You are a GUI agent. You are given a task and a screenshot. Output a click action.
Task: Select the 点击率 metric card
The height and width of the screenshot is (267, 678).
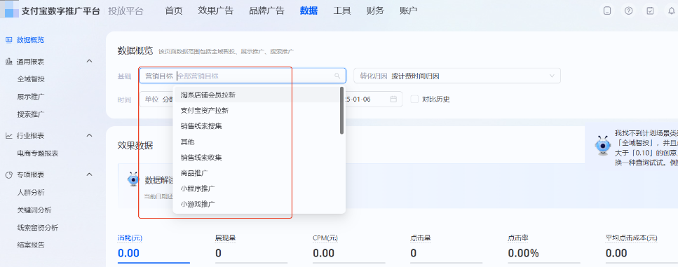tap(544, 248)
